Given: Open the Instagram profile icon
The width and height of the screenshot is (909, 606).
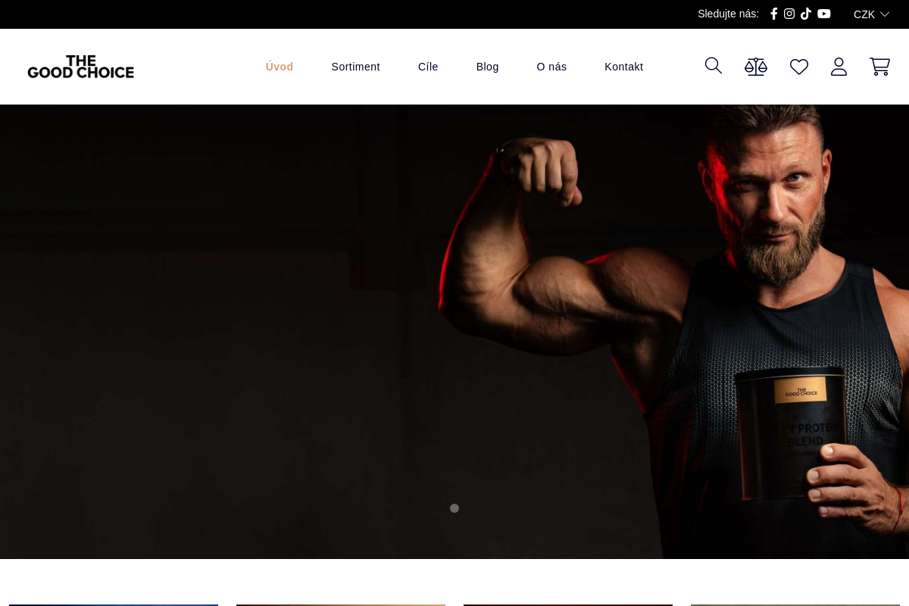Looking at the screenshot, I should click(x=789, y=14).
